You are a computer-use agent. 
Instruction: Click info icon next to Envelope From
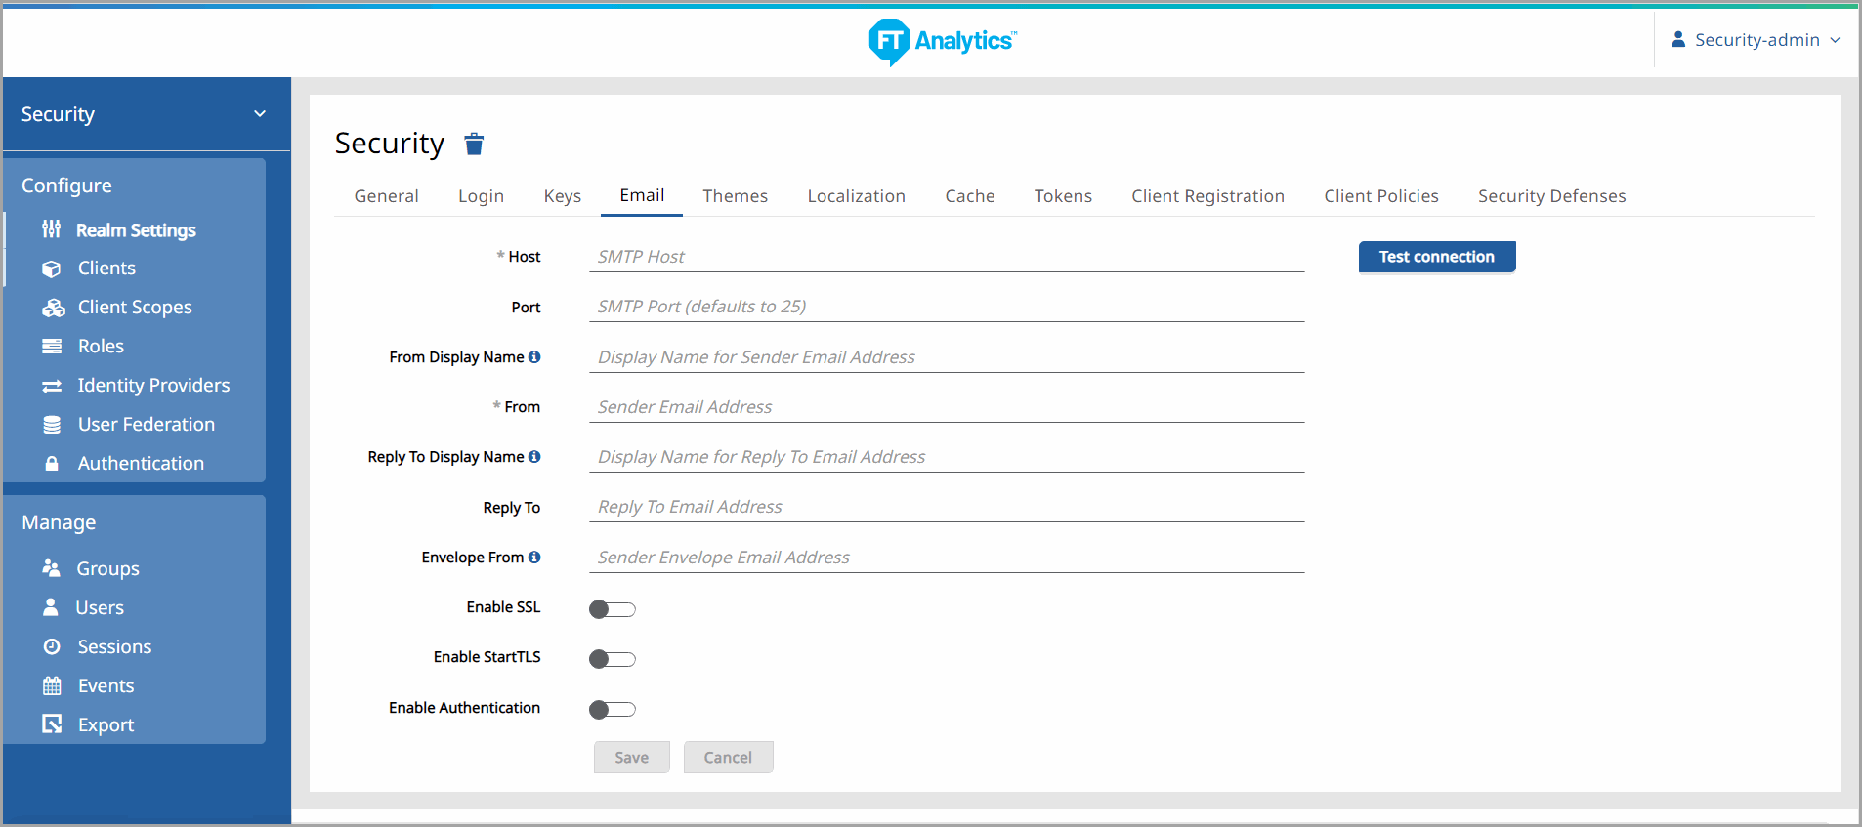pyautogui.click(x=534, y=558)
